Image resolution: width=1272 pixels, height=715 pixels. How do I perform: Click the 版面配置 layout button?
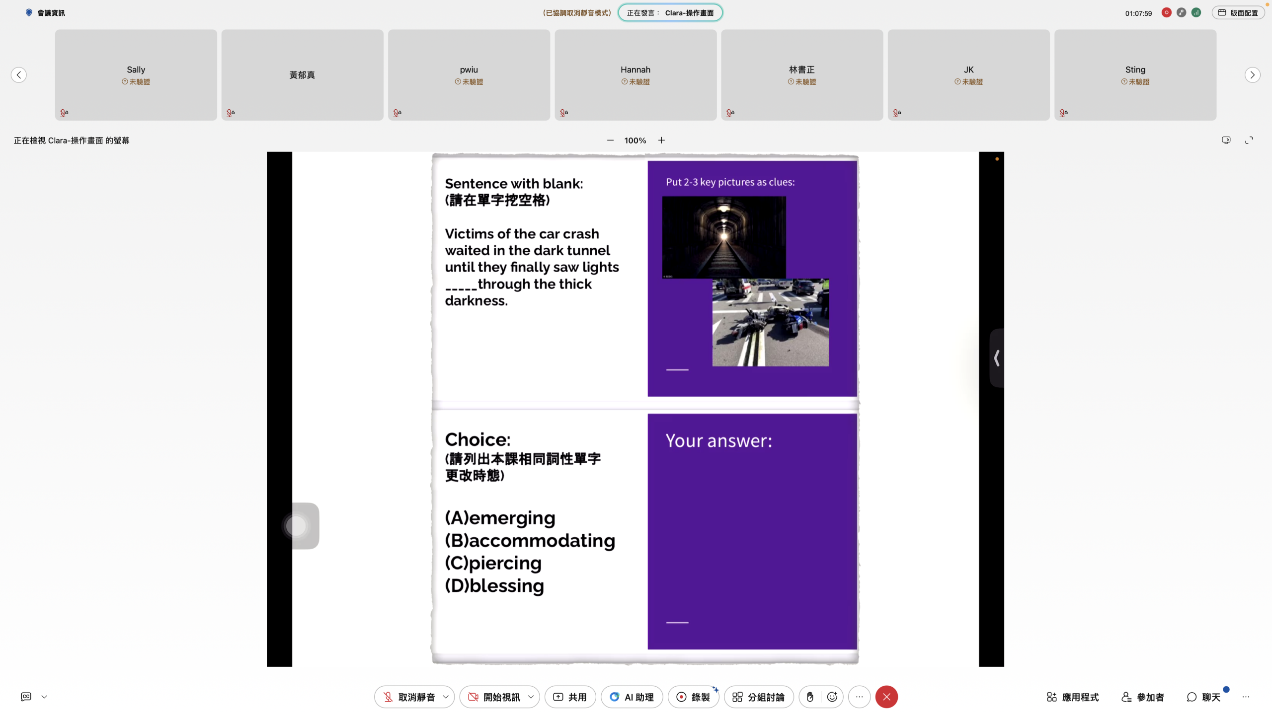pyautogui.click(x=1238, y=13)
